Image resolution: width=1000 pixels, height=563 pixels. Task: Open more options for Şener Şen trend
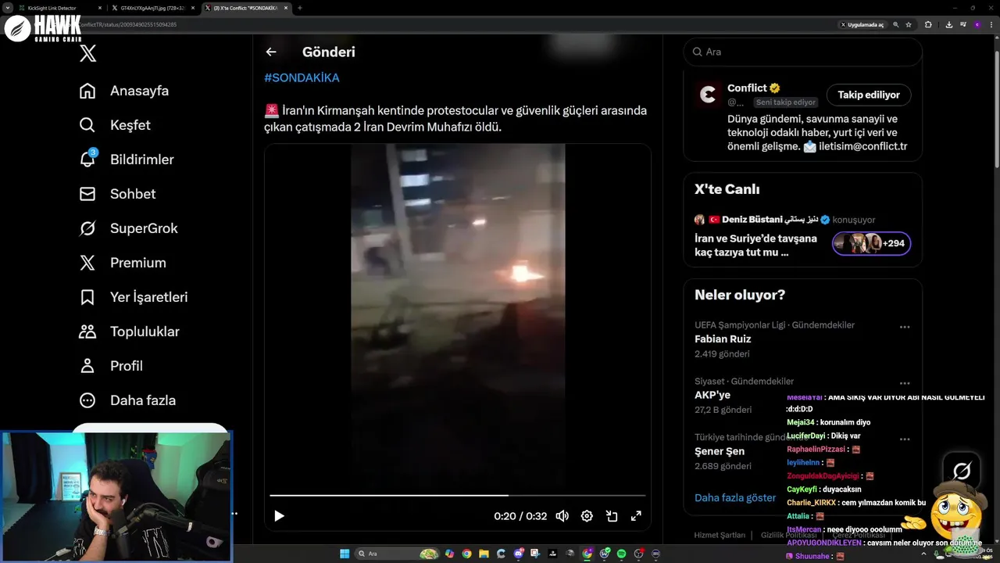click(x=905, y=439)
